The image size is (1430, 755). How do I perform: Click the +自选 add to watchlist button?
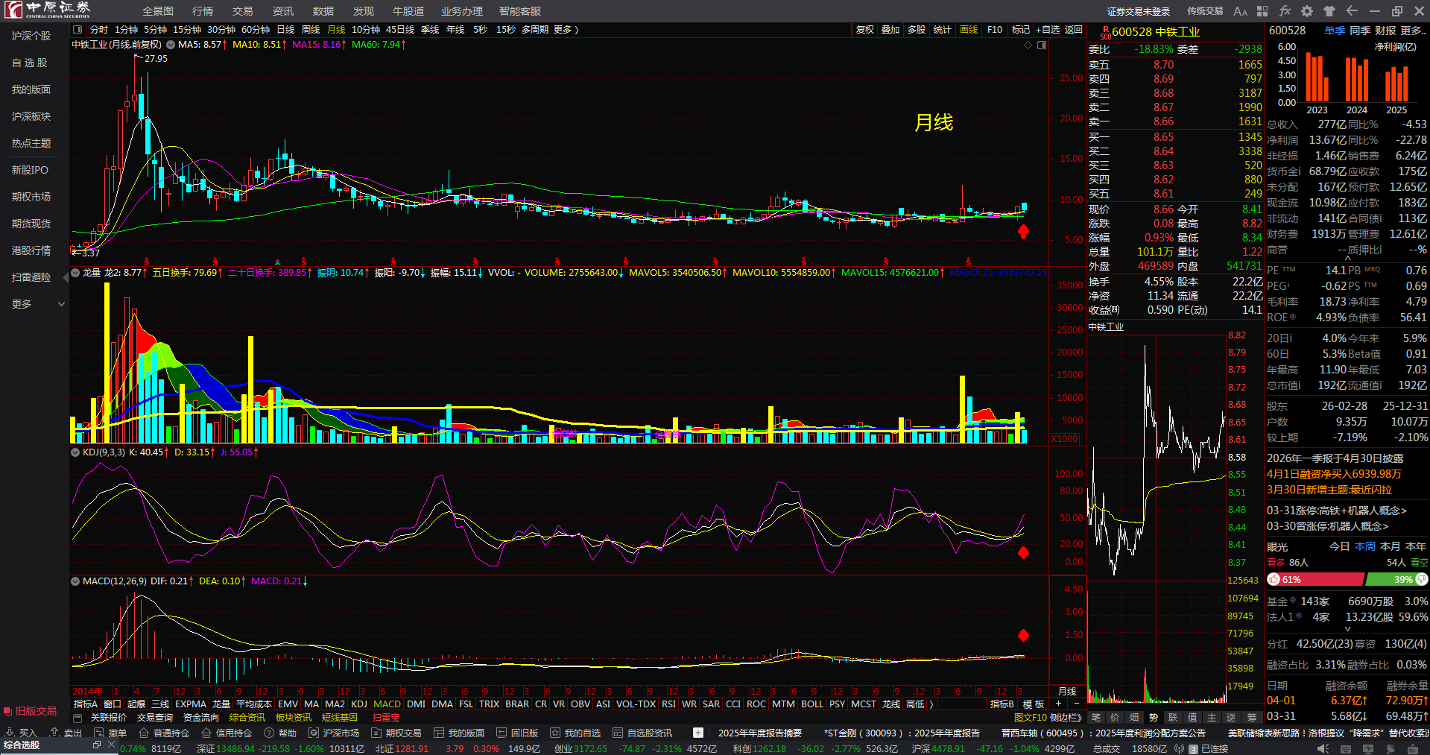click(1048, 30)
